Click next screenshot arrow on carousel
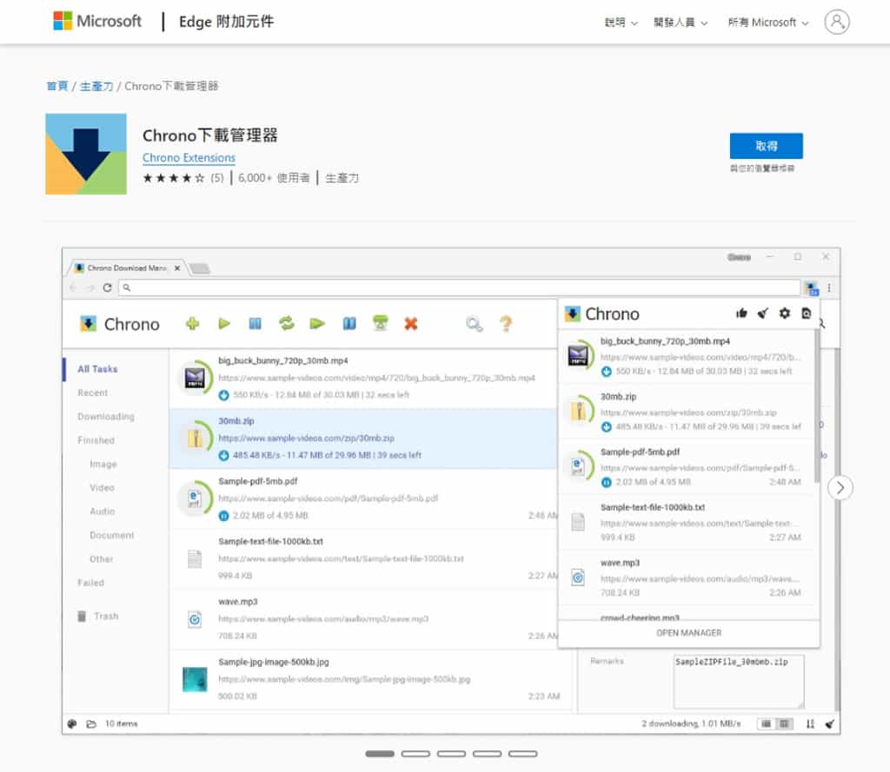 840,488
